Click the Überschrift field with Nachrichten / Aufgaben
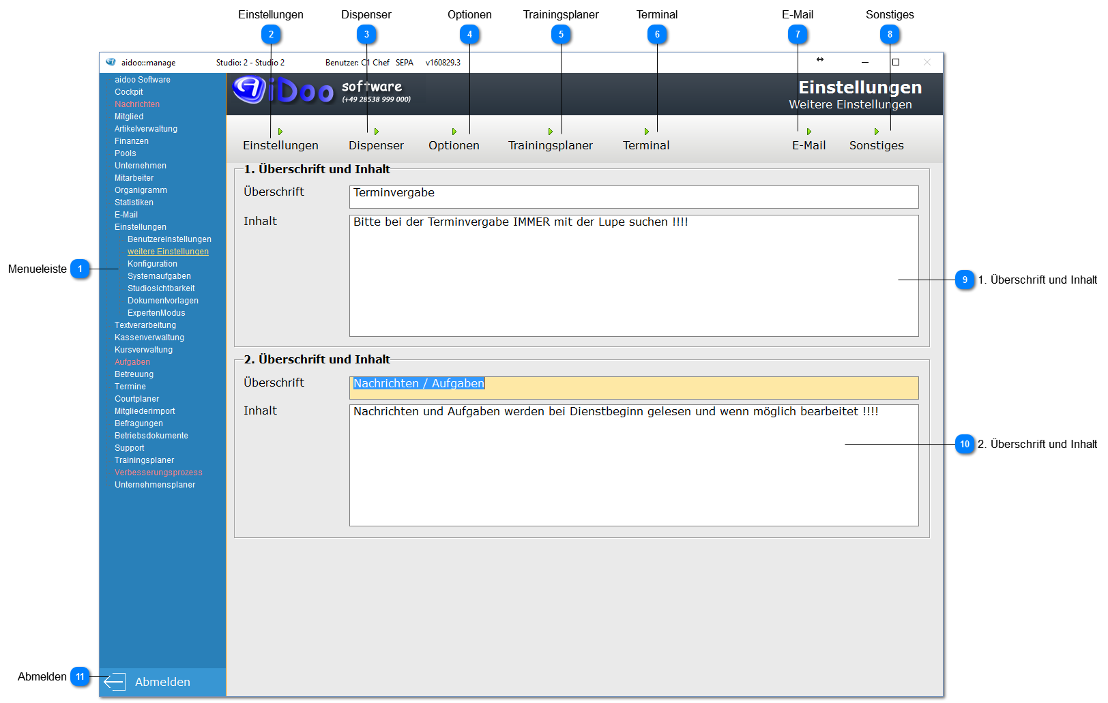Viewport: 1108px width, 703px height. point(634,388)
